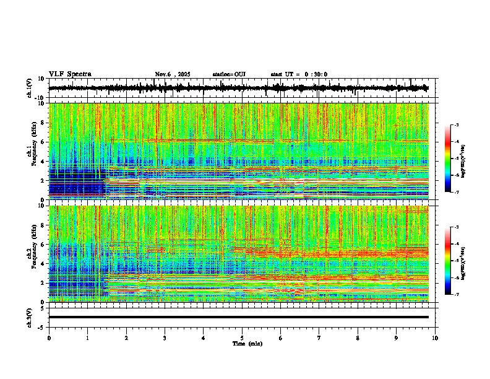Click the "-7" label on ch.2 color bar
This screenshot has height=379, width=490.
coord(456,294)
